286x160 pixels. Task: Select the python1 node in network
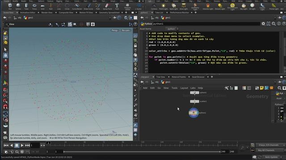coord(193,113)
